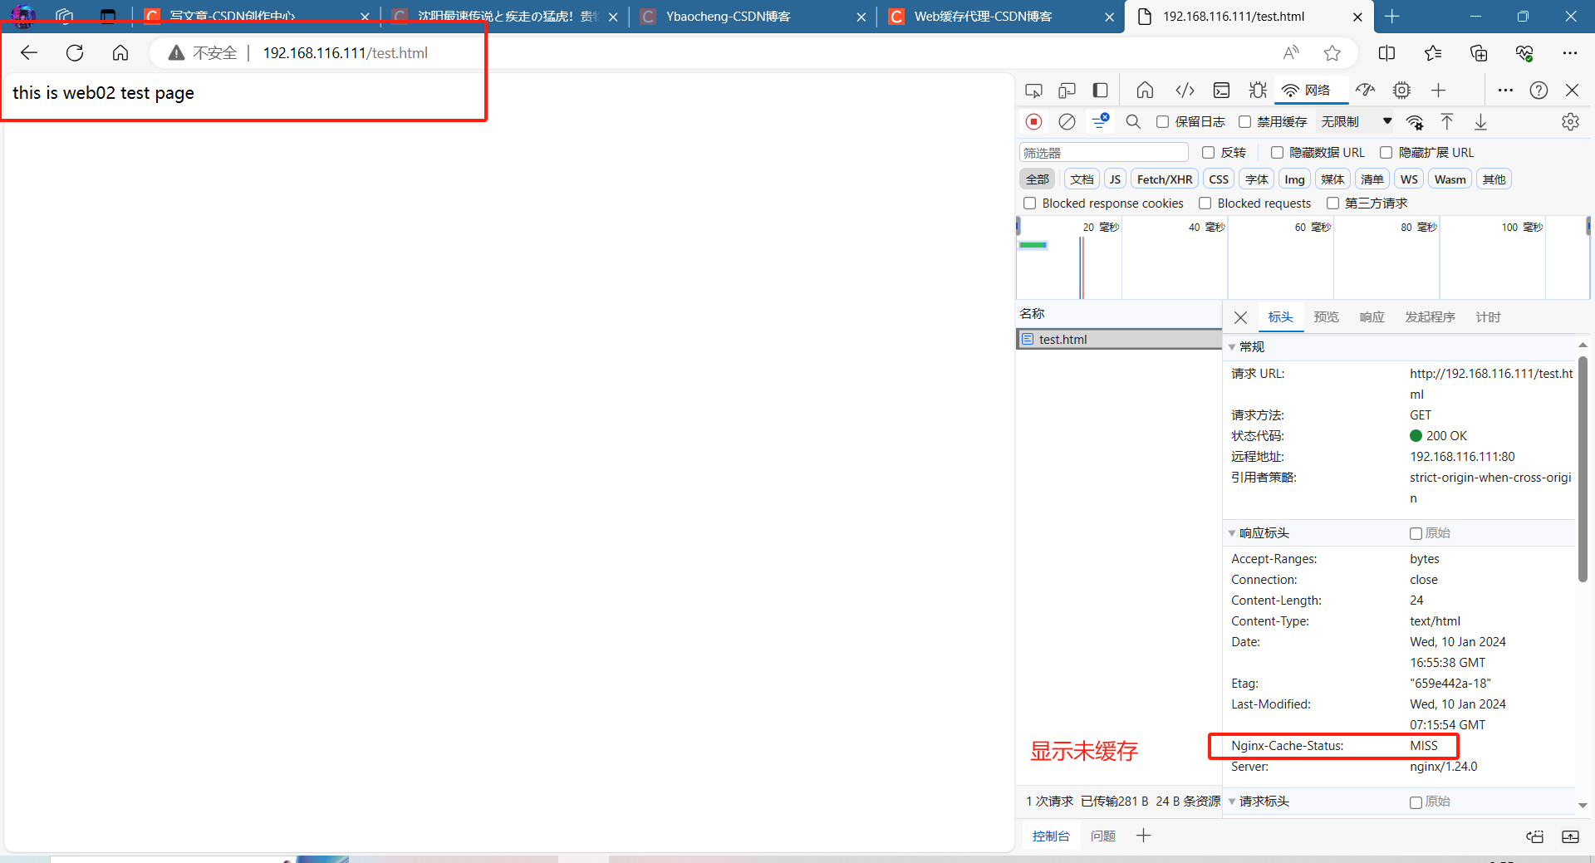Open the browser home page icon

[x=120, y=53]
